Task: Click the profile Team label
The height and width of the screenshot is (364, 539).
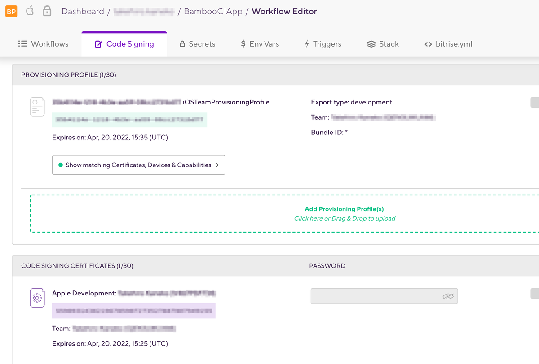Action: pyautogui.click(x=320, y=117)
